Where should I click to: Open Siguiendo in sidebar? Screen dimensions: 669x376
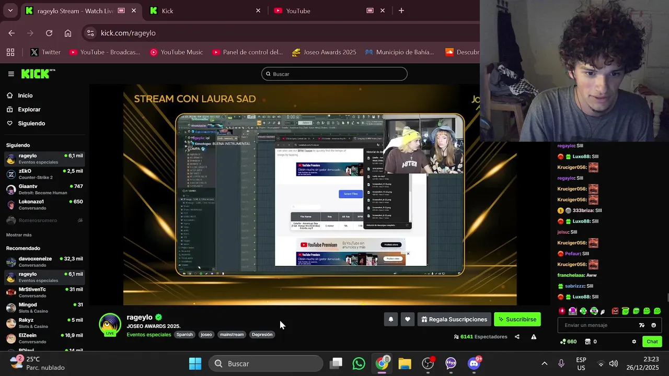[x=26, y=123]
